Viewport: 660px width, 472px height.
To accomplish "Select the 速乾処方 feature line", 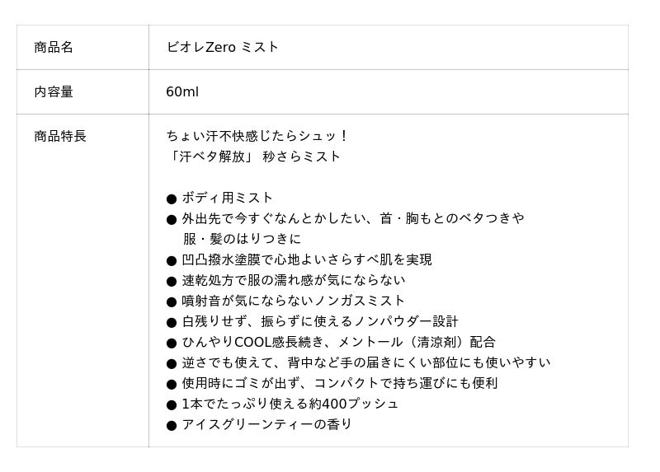I will (x=293, y=280).
